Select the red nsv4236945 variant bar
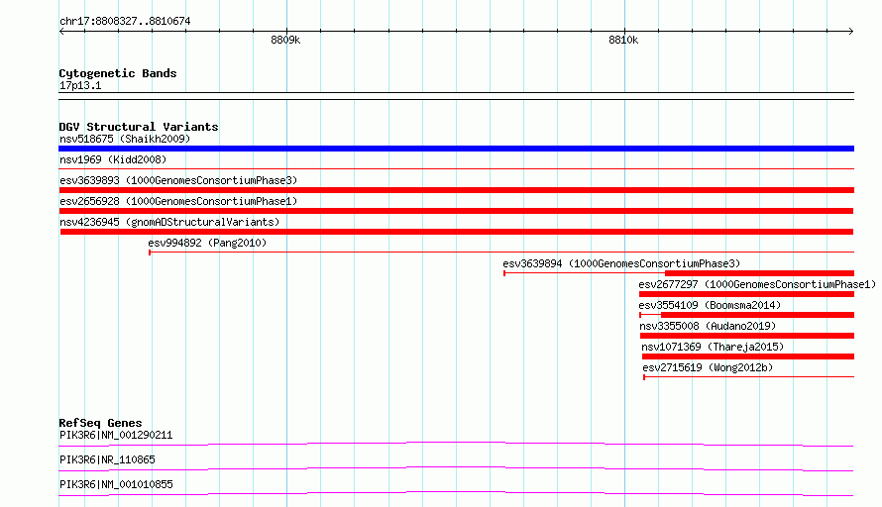 [x=457, y=232]
